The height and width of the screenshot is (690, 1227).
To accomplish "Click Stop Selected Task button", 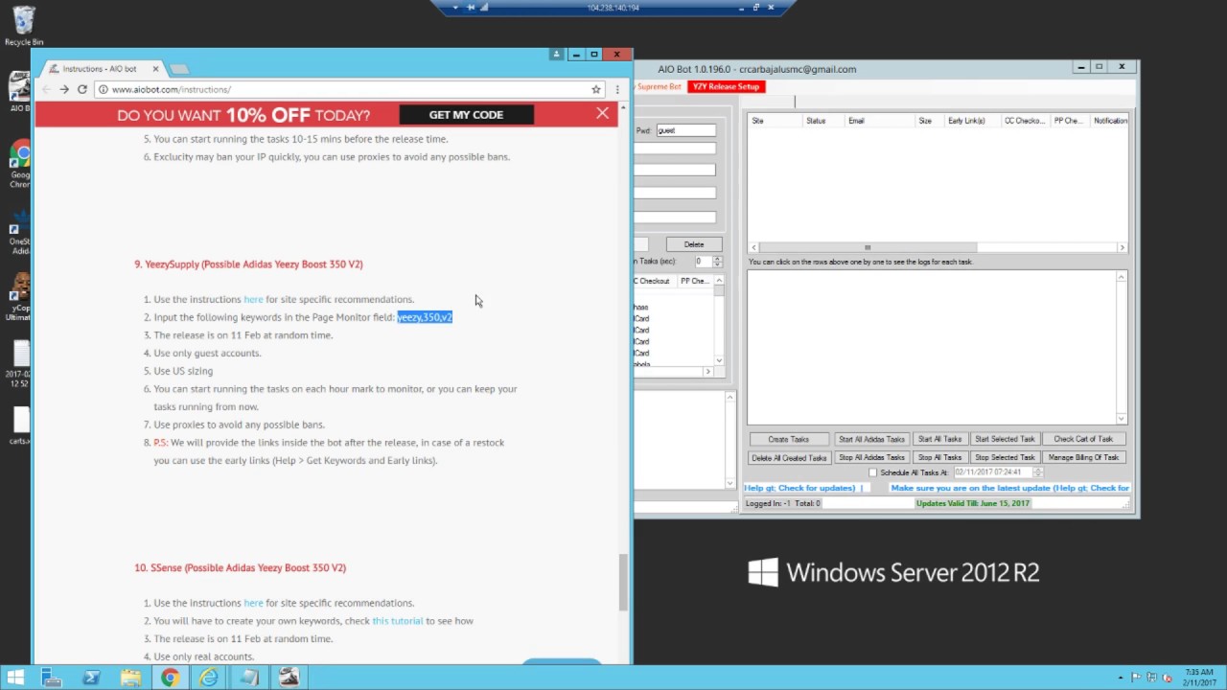I will pos(1005,457).
